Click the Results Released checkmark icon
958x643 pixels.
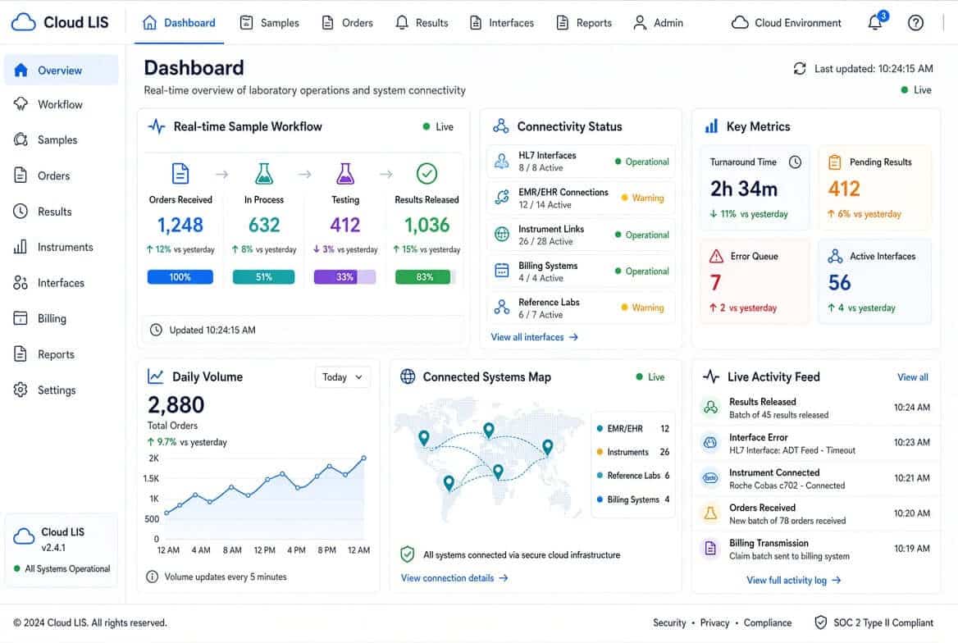coord(427,174)
